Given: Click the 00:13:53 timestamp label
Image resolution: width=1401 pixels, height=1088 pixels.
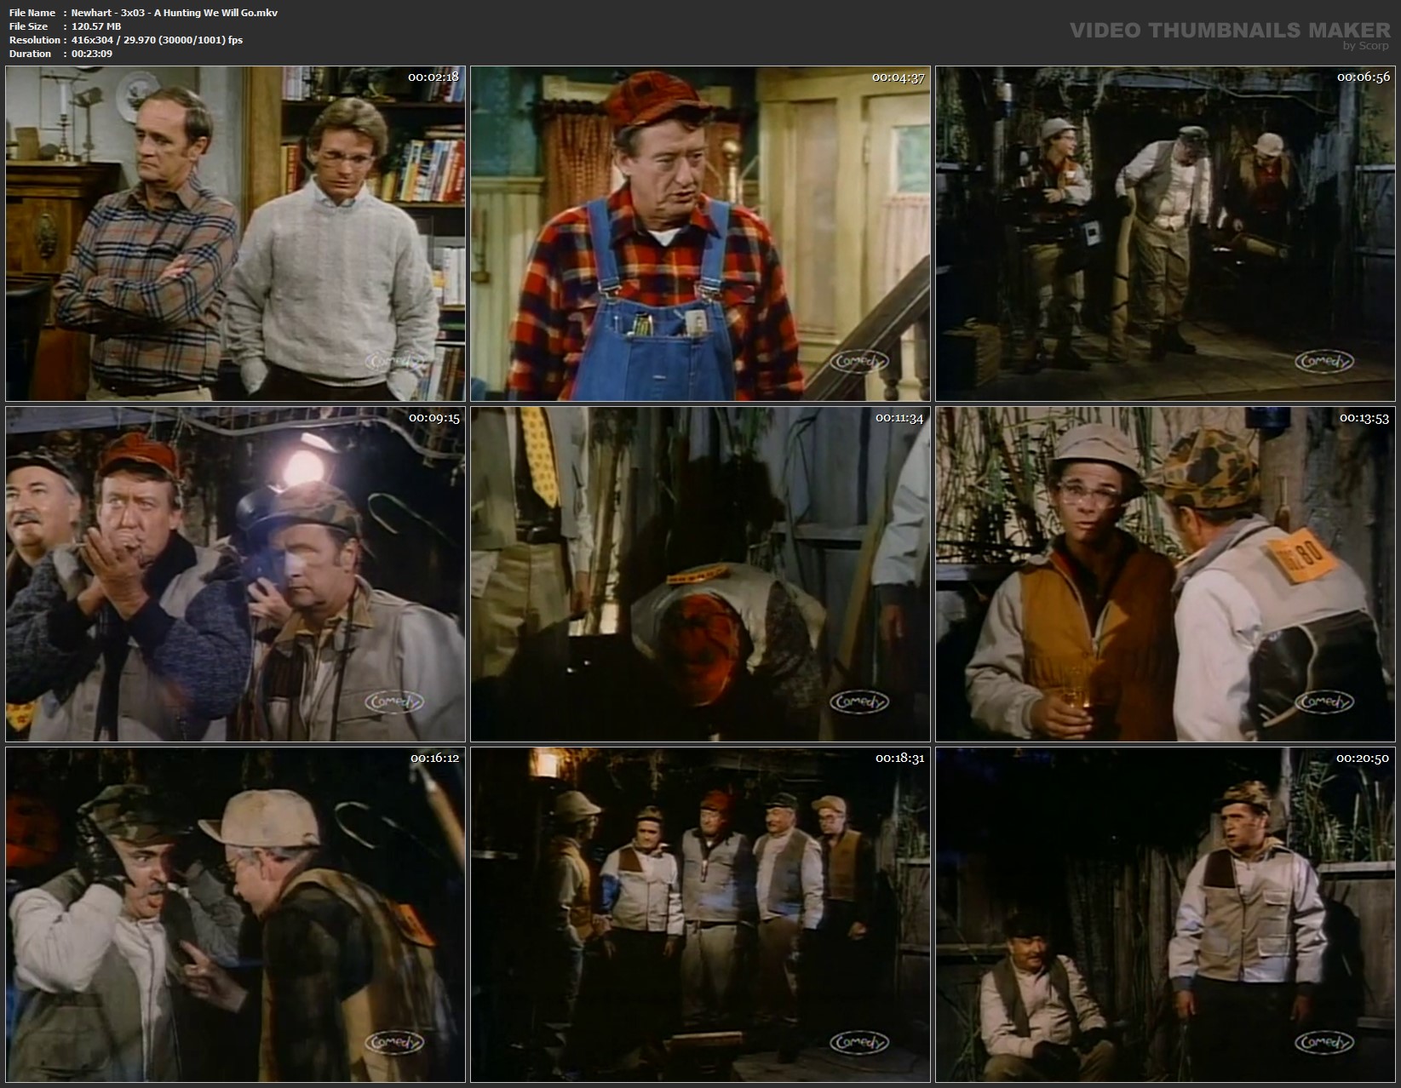Looking at the screenshot, I should click(1364, 418).
